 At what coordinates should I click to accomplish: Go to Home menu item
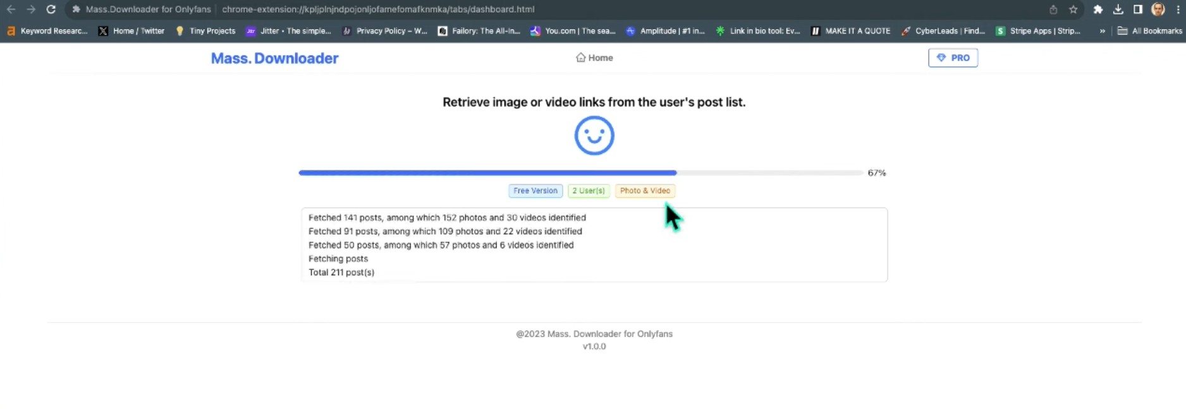point(594,57)
